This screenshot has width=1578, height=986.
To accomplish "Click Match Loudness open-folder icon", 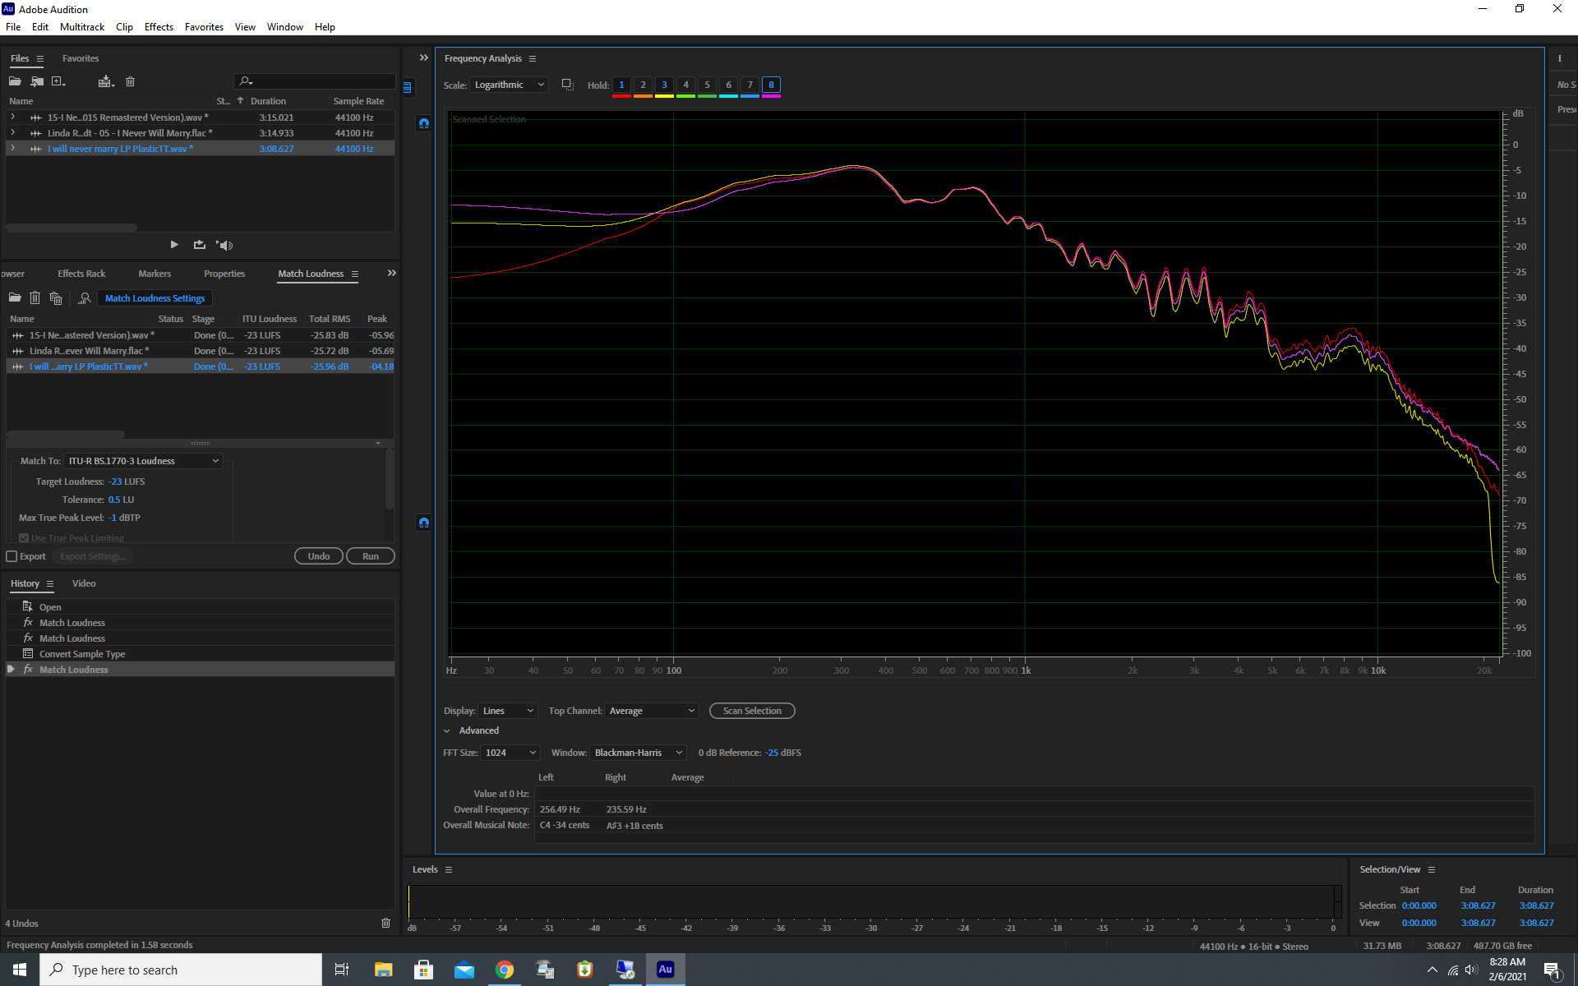I will click(15, 297).
